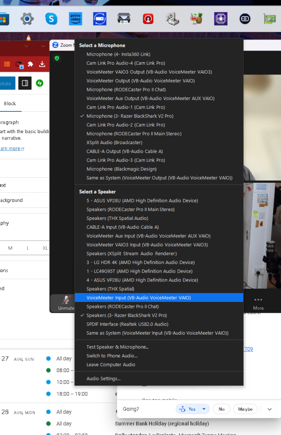Open the More options in Zoom toolbar
Viewport: 281px width, 435px height.
pyautogui.click(x=258, y=303)
